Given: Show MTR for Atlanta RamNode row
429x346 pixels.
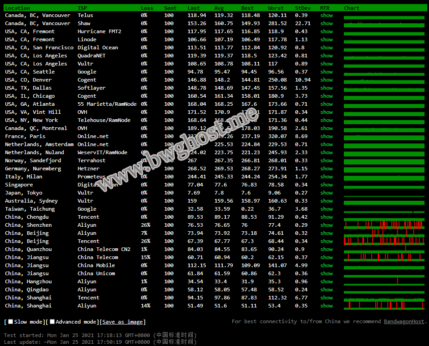Looking at the screenshot, I should click(327, 104).
